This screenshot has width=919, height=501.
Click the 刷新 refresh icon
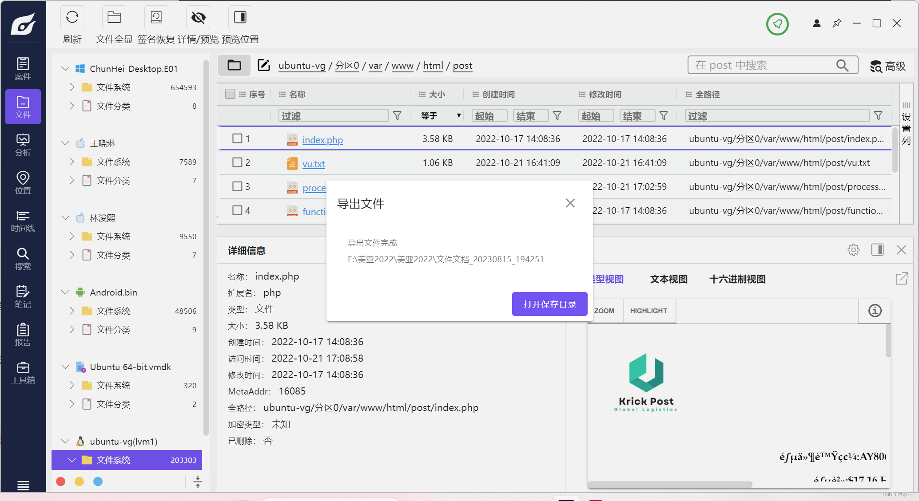pos(72,18)
